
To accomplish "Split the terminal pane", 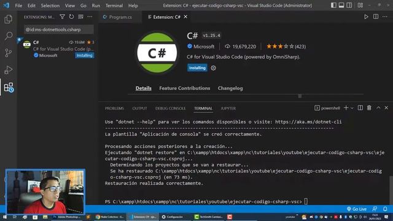I will point(360,108).
